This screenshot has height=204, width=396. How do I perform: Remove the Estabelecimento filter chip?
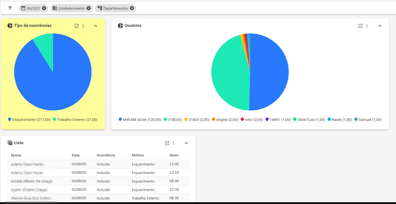tap(89, 8)
